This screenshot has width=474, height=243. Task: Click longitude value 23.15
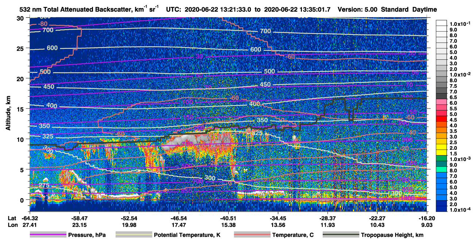tap(79, 225)
